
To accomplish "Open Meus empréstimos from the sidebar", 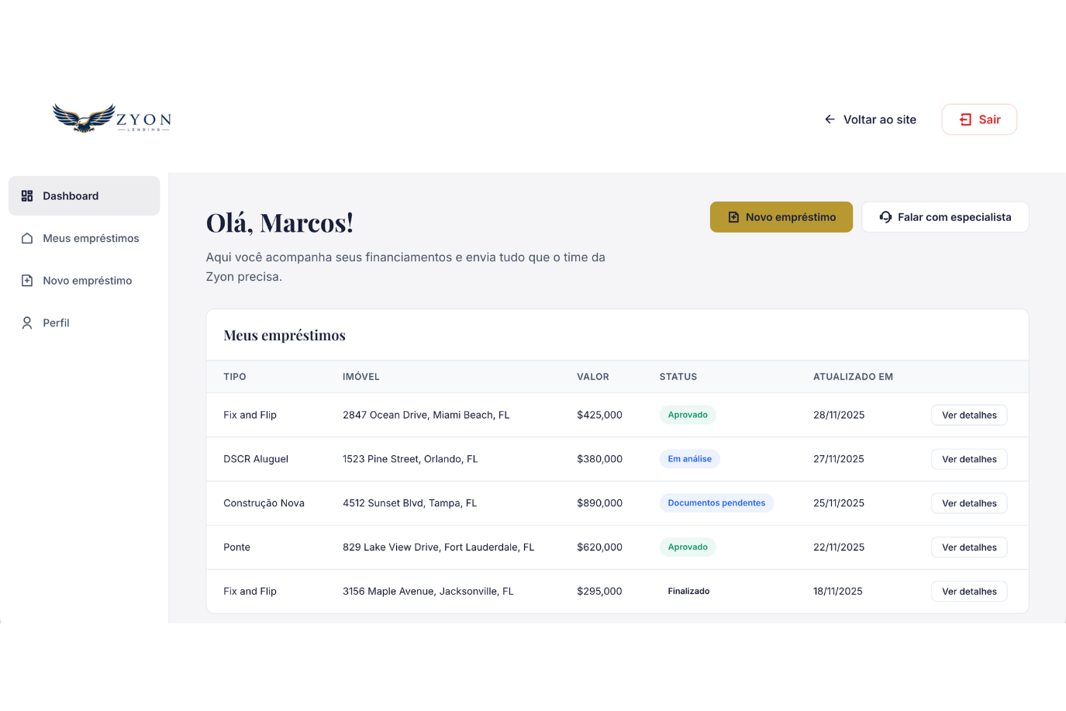I will click(91, 238).
